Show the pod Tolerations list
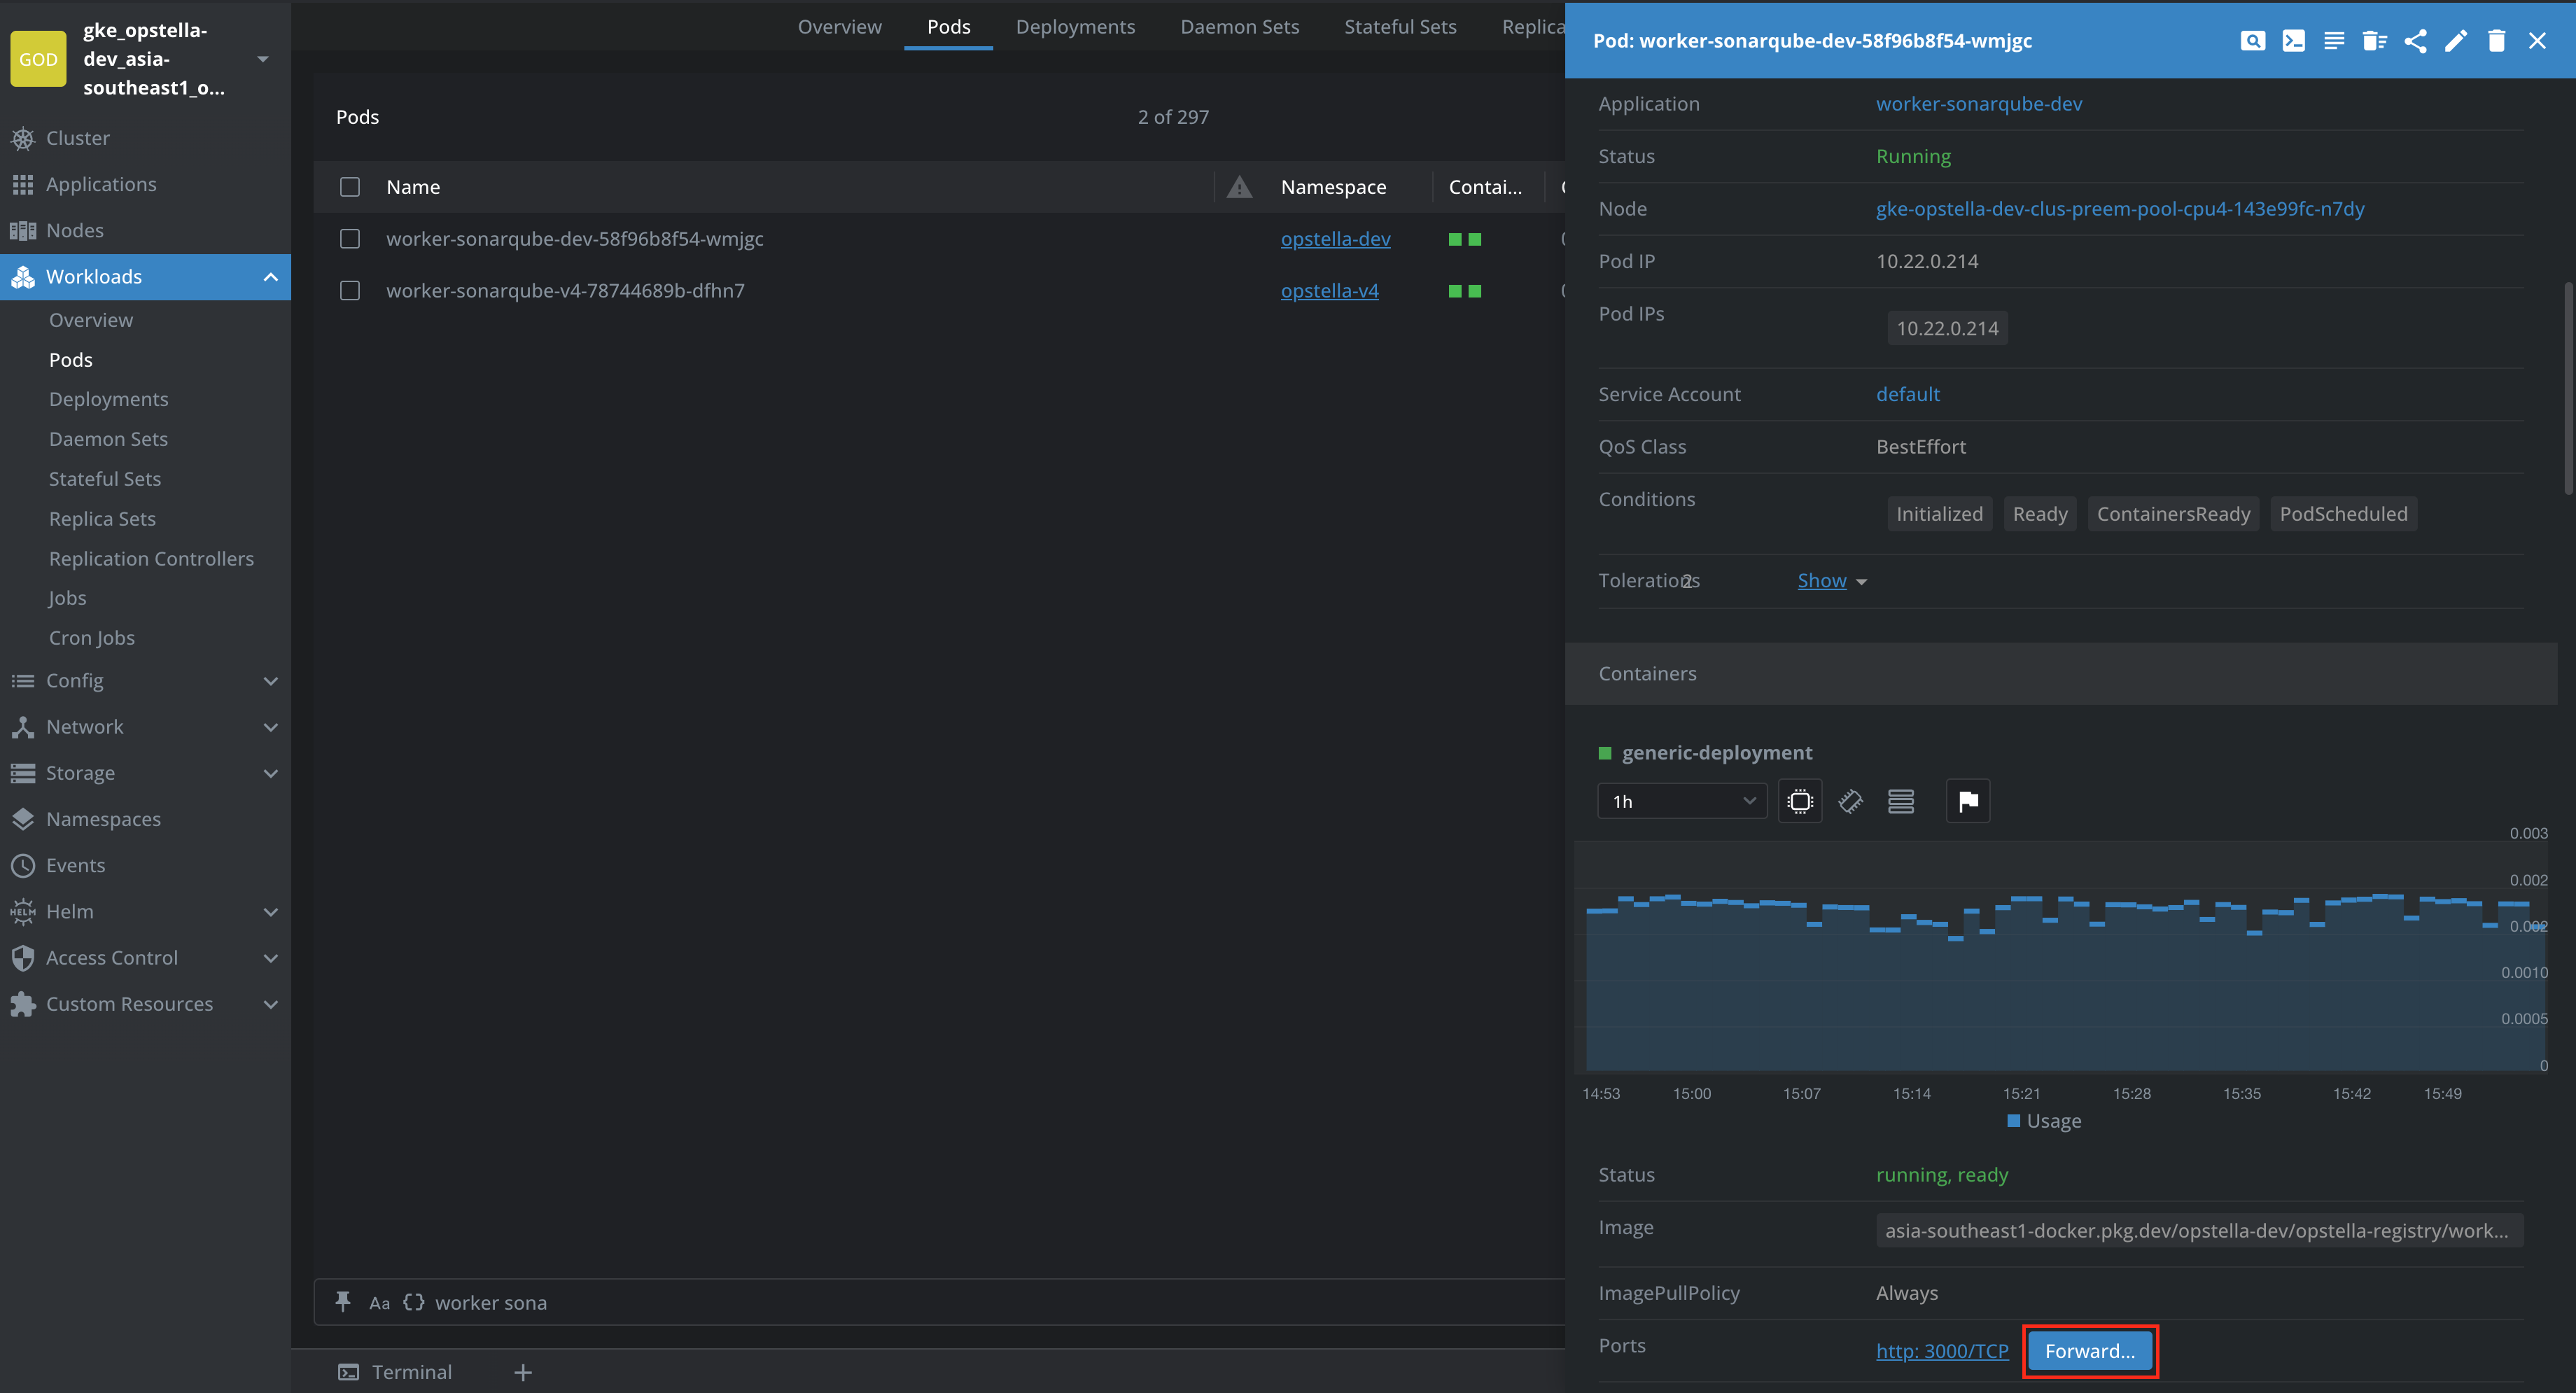Screen dimensions: 2576x1393 click(x=1831, y=581)
